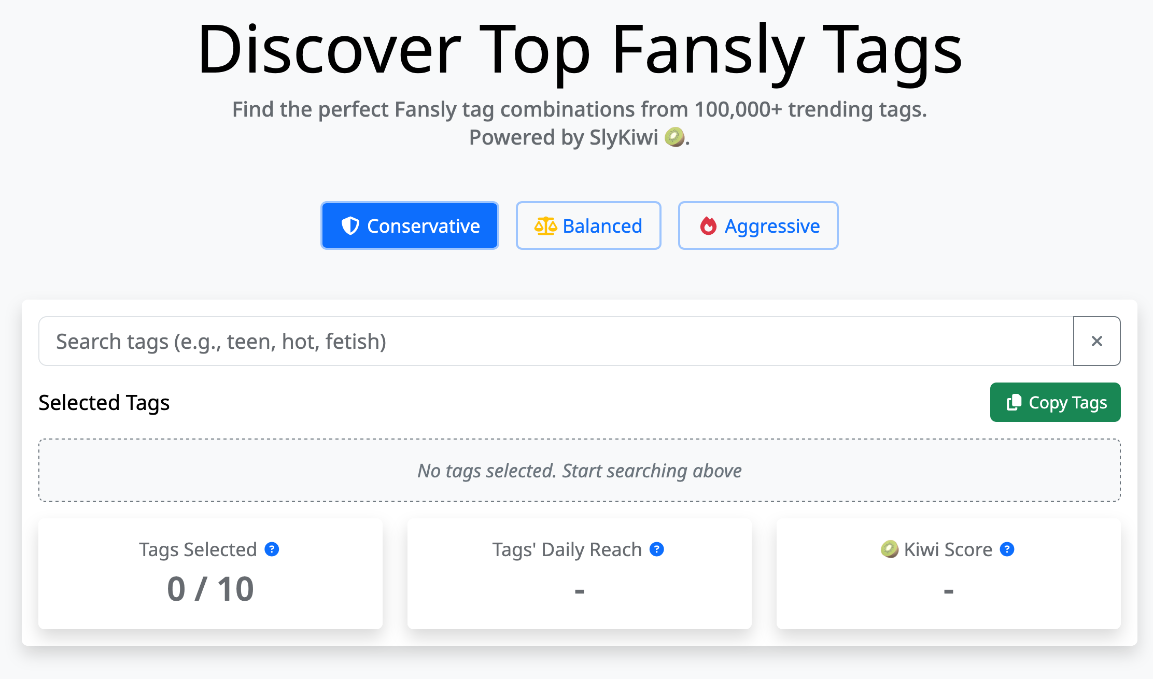
Task: Open the Kiwi Score help tooltip
Action: click(x=1007, y=550)
